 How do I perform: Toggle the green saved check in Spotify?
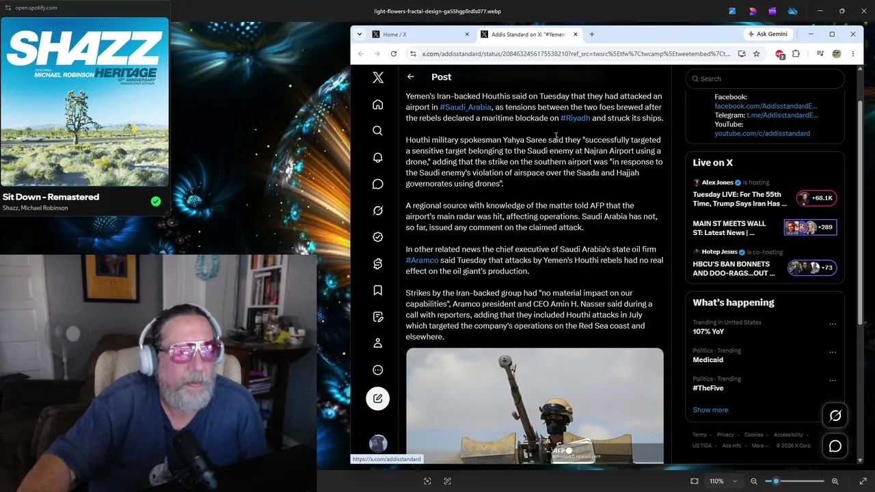point(156,201)
